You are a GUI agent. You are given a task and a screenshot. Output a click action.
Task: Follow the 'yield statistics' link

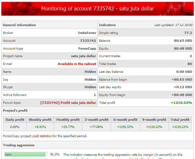42,136
